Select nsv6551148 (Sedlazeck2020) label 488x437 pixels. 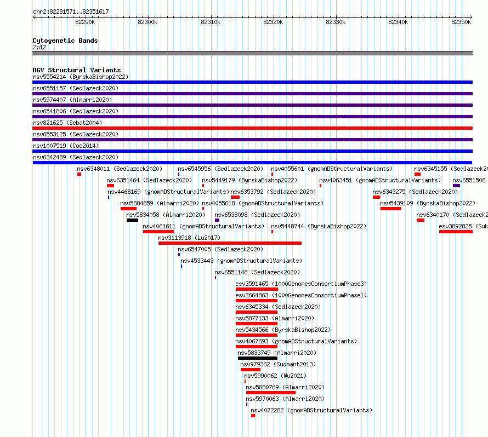pyautogui.click(x=257, y=272)
